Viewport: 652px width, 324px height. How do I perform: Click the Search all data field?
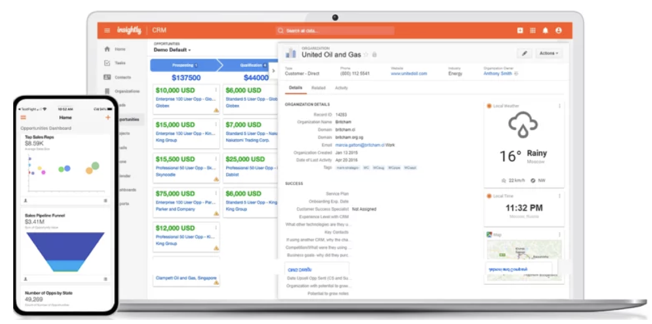pyautogui.click(x=335, y=31)
